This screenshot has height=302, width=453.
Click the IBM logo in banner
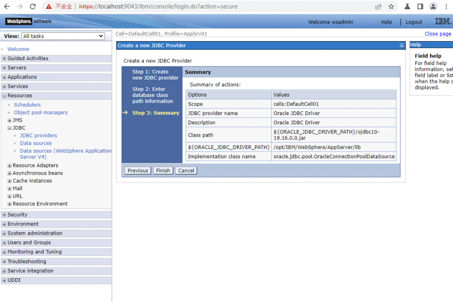point(443,21)
